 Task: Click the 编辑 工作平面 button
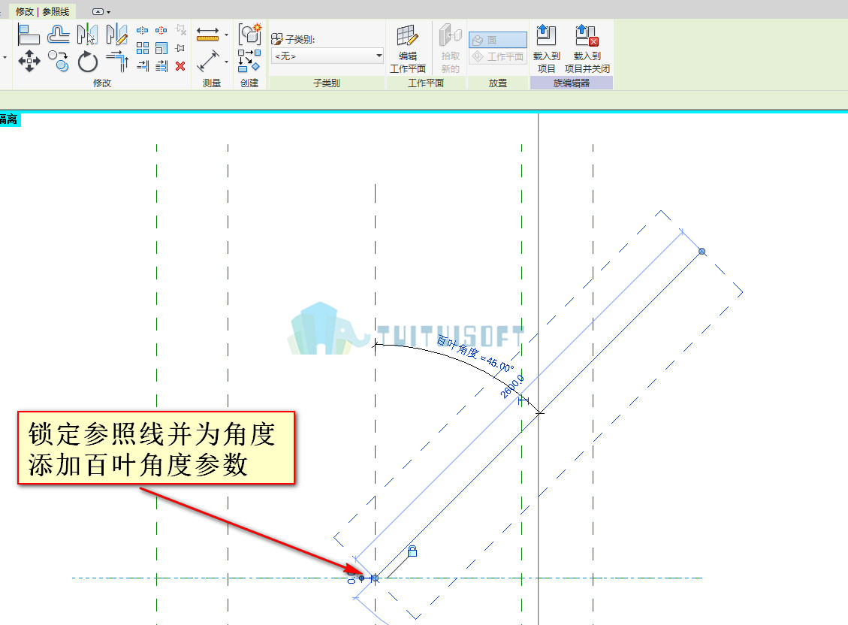click(x=408, y=49)
